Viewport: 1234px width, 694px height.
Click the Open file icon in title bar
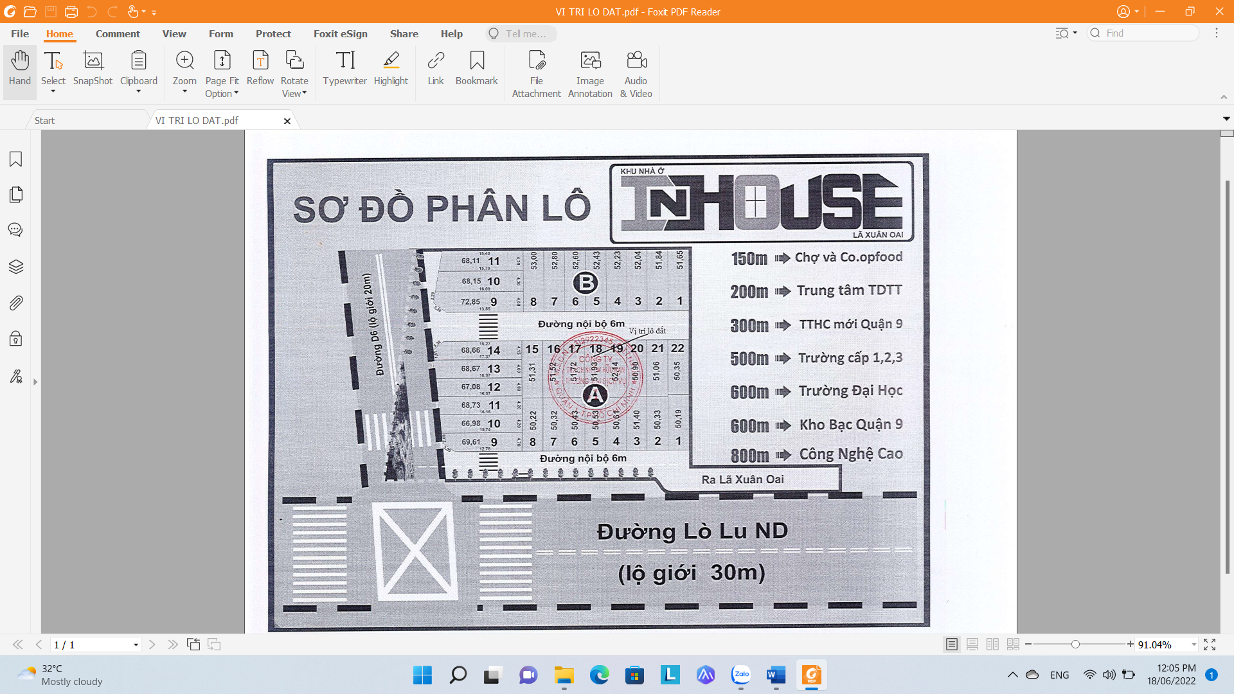pyautogui.click(x=30, y=12)
